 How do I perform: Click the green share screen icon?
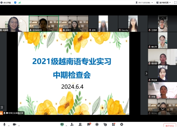pyautogui.click(x=62, y=124)
